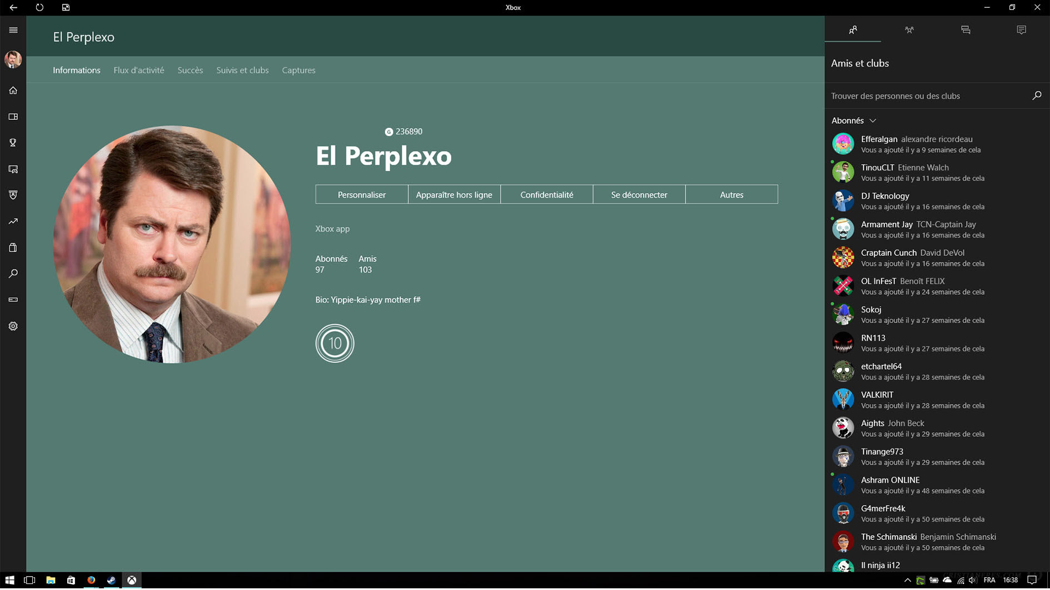Open the Flux d'activité tab
Image resolution: width=1050 pixels, height=590 pixels.
139,70
